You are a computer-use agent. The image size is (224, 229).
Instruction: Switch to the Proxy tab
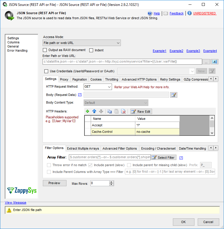pos(64,79)
